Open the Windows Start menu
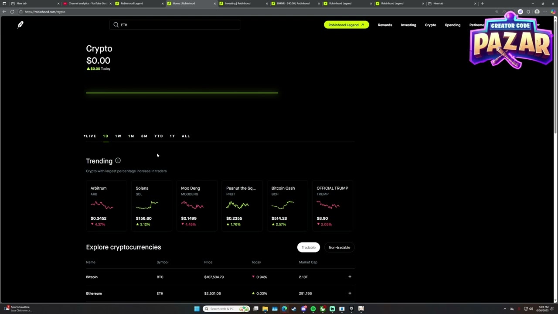The width and height of the screenshot is (558, 314). tap(197, 309)
